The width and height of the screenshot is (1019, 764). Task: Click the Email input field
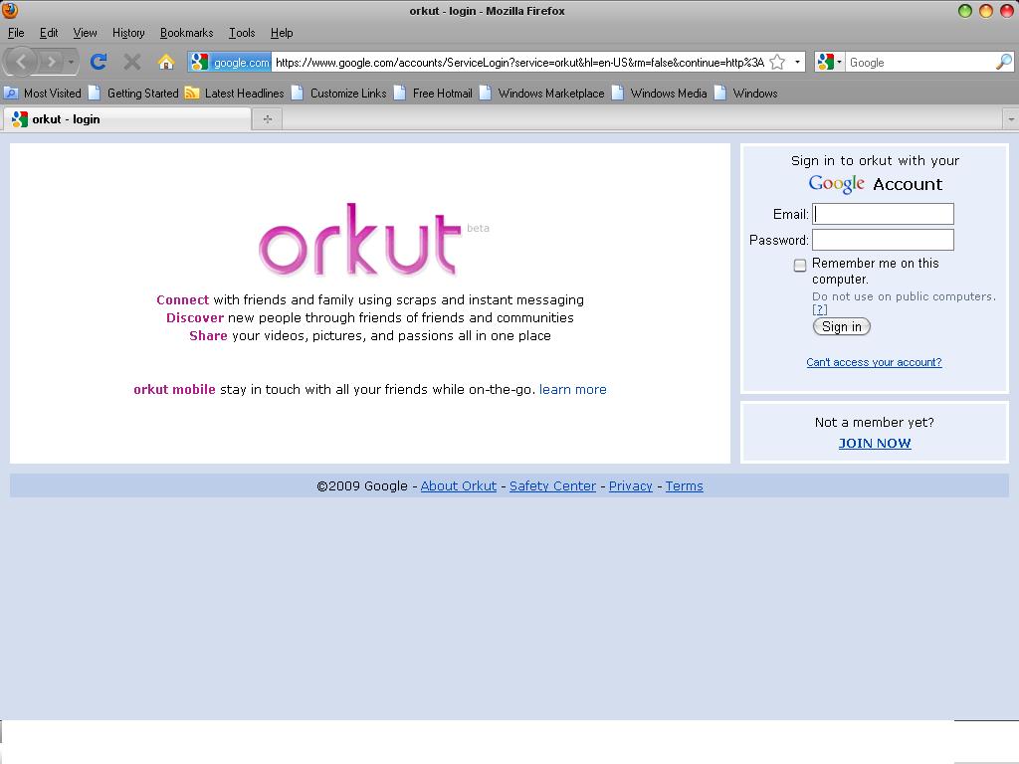point(883,214)
